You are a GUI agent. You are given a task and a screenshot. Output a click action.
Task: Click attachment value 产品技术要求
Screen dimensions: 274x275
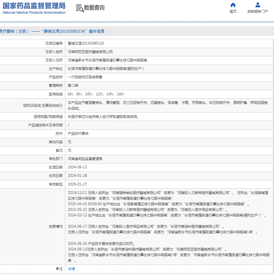coord(78,133)
